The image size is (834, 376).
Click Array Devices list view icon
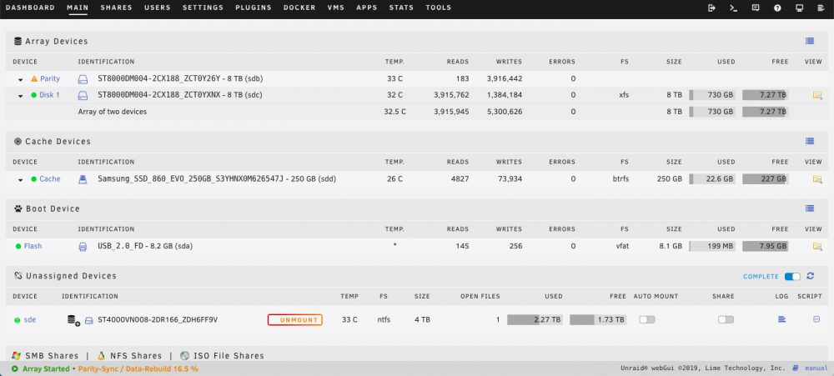tap(810, 41)
